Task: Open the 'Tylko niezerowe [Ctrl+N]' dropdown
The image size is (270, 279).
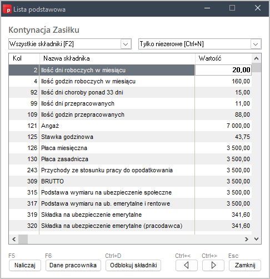Action: [200, 44]
